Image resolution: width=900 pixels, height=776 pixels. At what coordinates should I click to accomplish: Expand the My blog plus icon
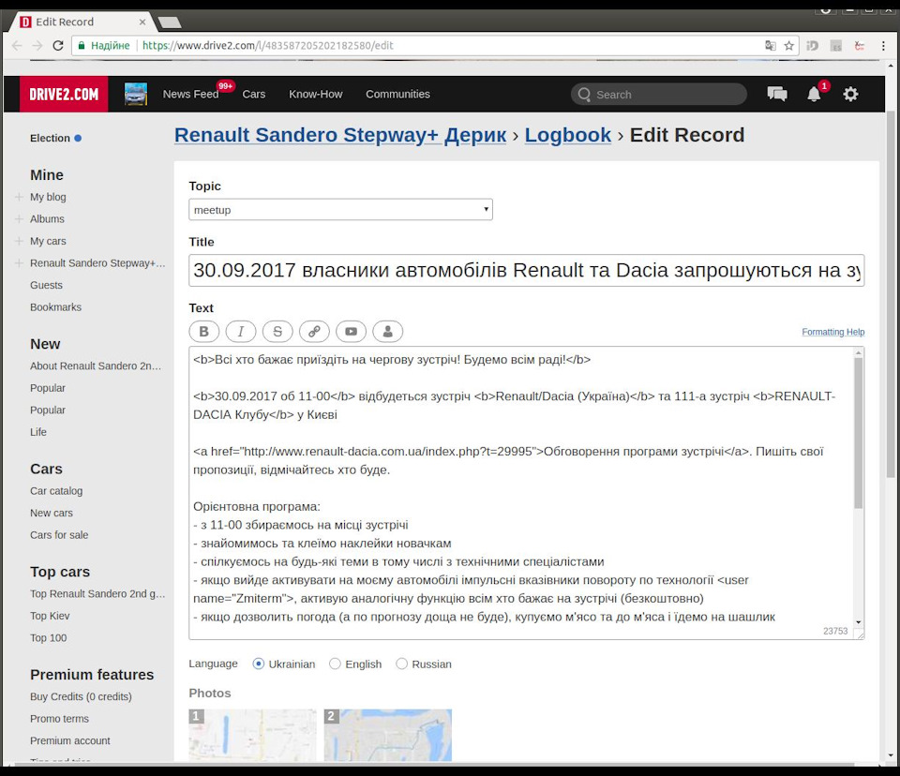19,197
